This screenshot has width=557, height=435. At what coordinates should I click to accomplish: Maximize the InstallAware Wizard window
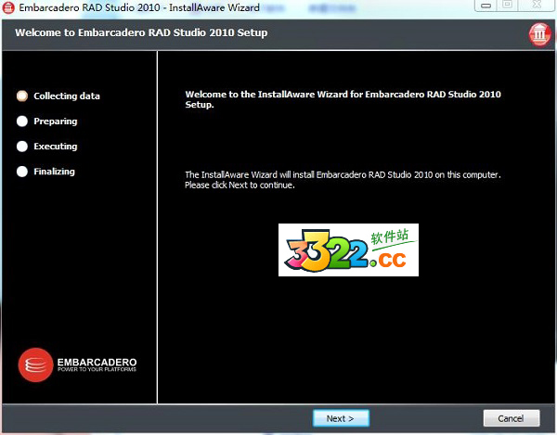pos(508,5)
